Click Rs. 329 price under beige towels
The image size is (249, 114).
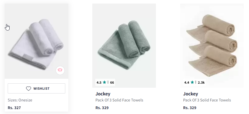[x=190, y=108]
